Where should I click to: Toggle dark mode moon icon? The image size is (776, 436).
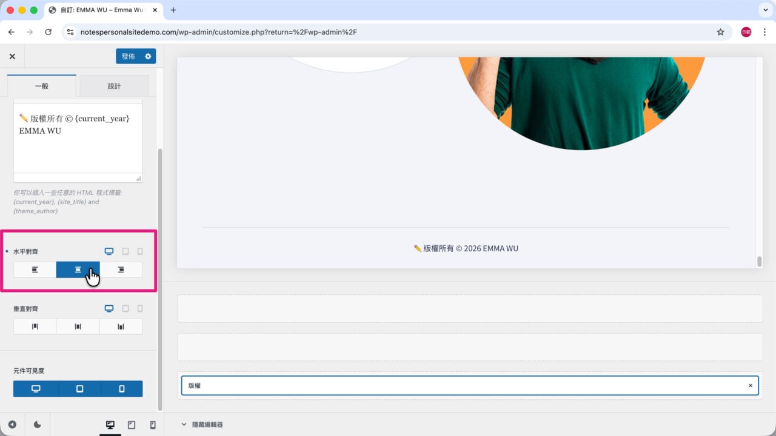tap(37, 424)
